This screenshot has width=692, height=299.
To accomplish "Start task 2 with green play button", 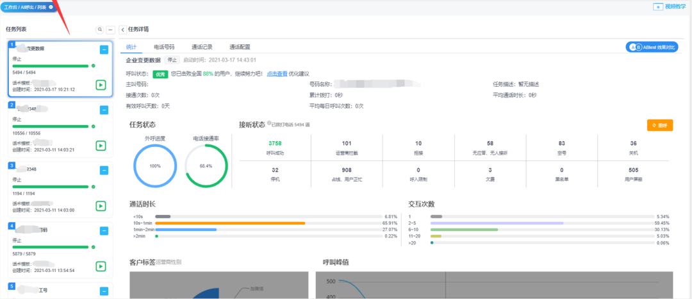I will click(101, 145).
